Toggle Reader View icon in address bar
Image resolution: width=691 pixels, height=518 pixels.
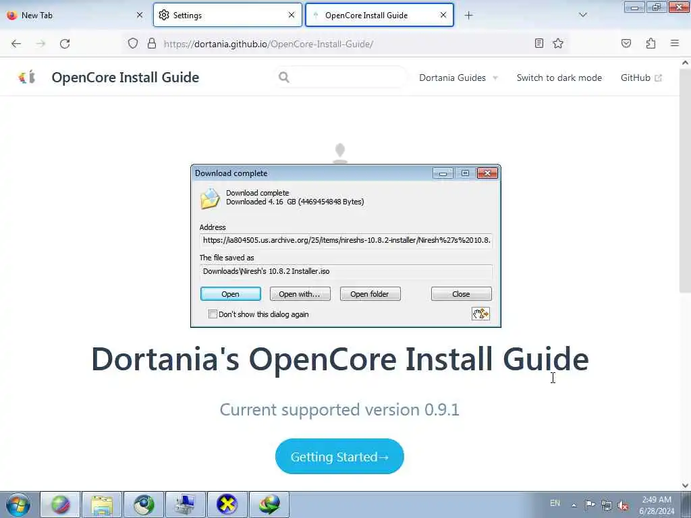538,43
